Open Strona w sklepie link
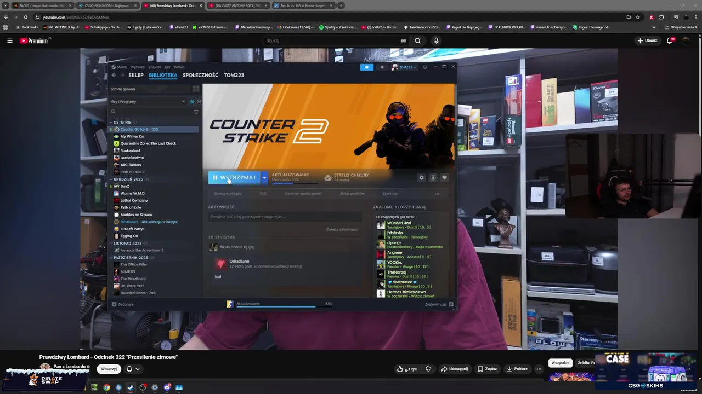This screenshot has height=394, width=702. coord(227,193)
